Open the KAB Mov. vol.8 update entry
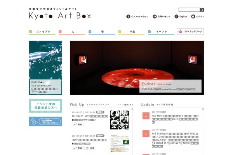Screen dimensions: 233x155 (x=175, y=119)
